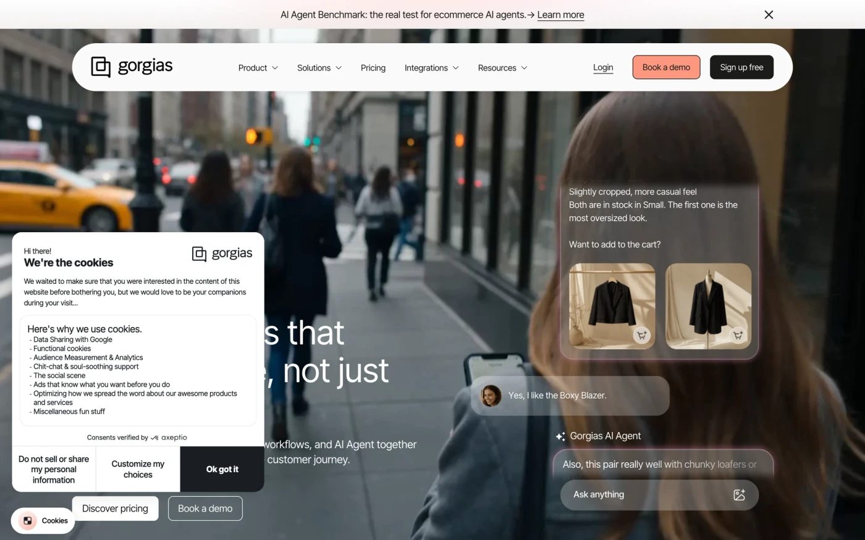Click Sign up free
This screenshot has width=865, height=540.
pyautogui.click(x=741, y=67)
